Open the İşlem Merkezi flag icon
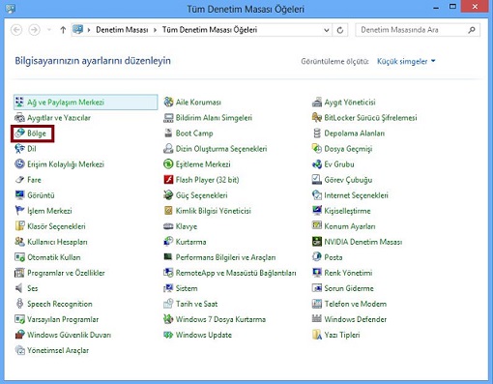 coord(19,211)
